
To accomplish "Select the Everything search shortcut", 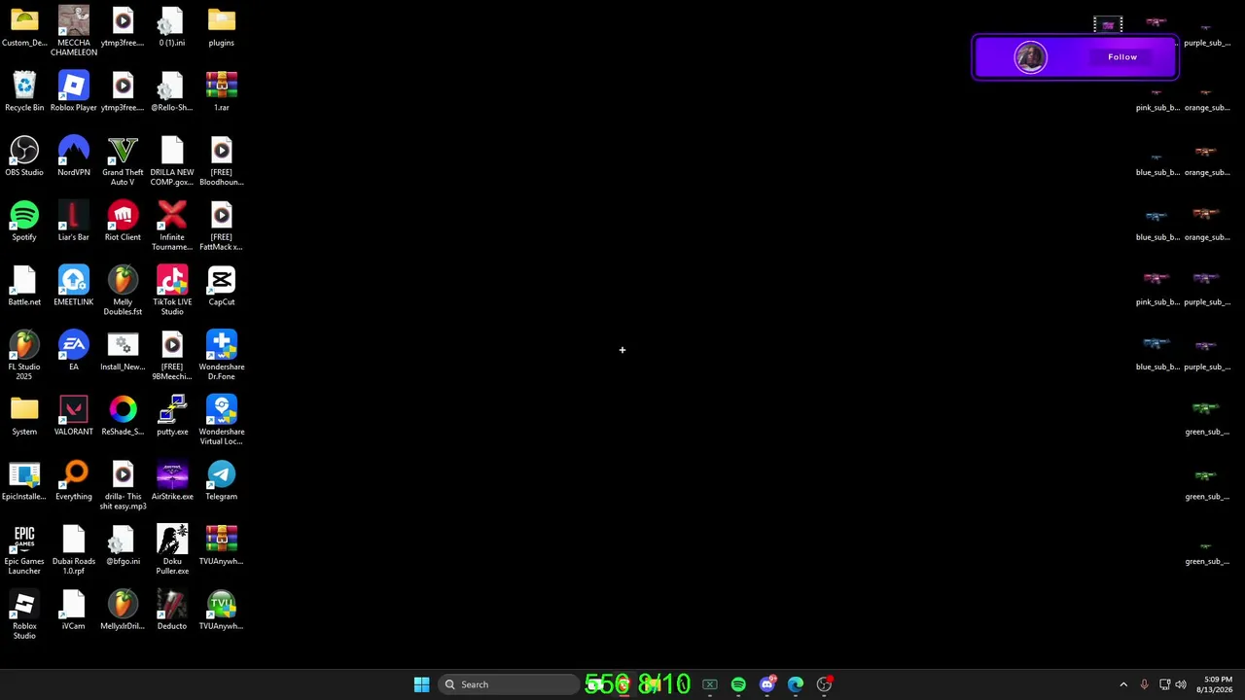I will (74, 481).
